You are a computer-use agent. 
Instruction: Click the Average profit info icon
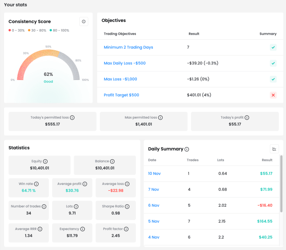tap(85, 184)
